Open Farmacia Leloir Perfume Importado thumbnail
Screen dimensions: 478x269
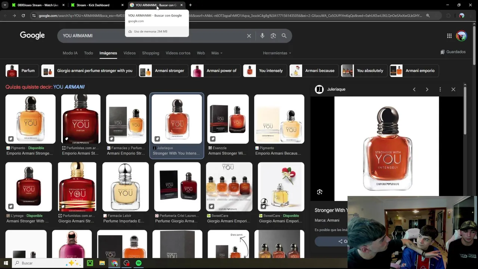pos(125,187)
